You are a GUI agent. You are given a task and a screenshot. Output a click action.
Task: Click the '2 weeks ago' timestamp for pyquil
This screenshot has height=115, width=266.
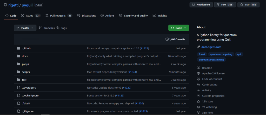pyautogui.click(x=178, y=64)
